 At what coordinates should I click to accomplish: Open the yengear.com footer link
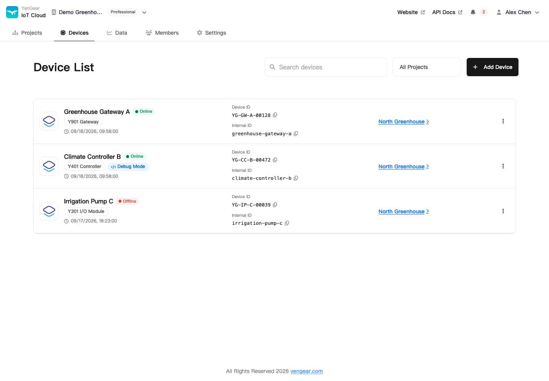point(307,371)
